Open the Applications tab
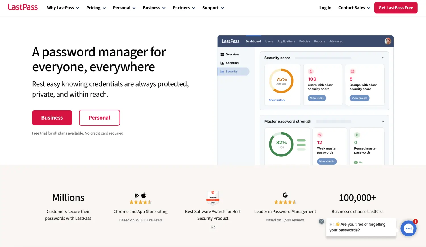The height and width of the screenshot is (247, 426). [x=286, y=41]
